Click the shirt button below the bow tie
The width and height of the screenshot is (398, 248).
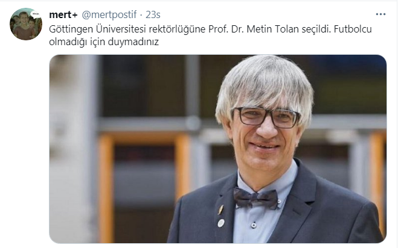(x=254, y=225)
